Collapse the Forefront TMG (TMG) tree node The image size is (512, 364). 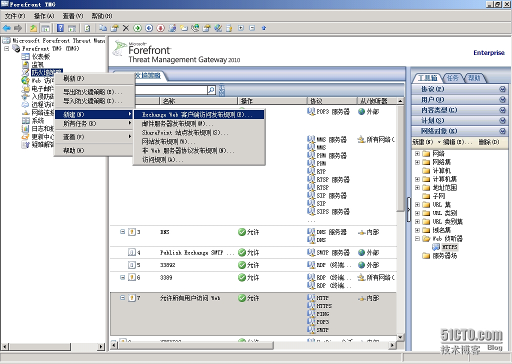(7, 48)
